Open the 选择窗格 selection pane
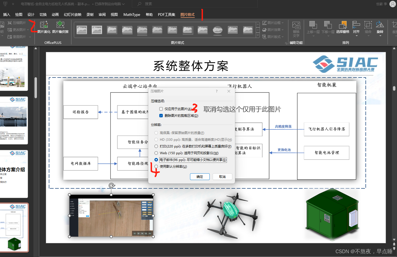This screenshot has height=257, width=397. (343, 27)
